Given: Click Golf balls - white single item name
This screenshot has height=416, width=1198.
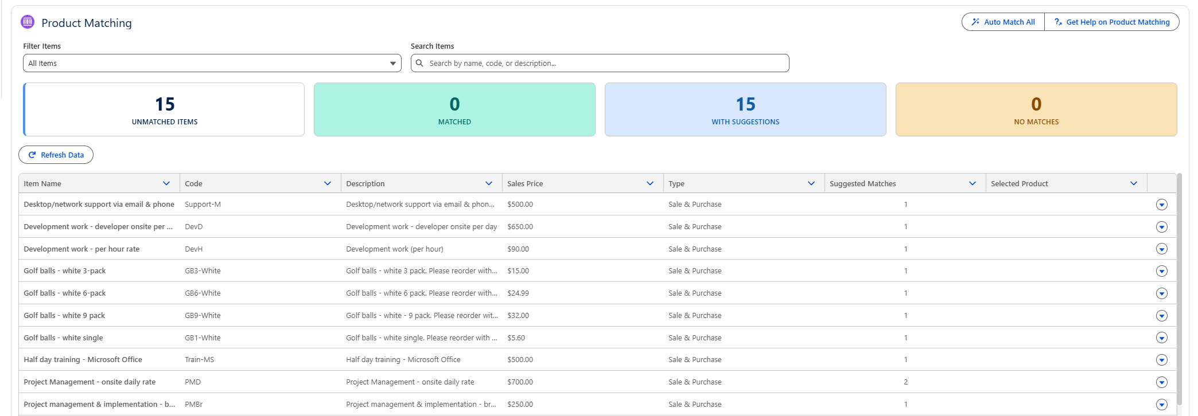Looking at the screenshot, I should [x=63, y=337].
